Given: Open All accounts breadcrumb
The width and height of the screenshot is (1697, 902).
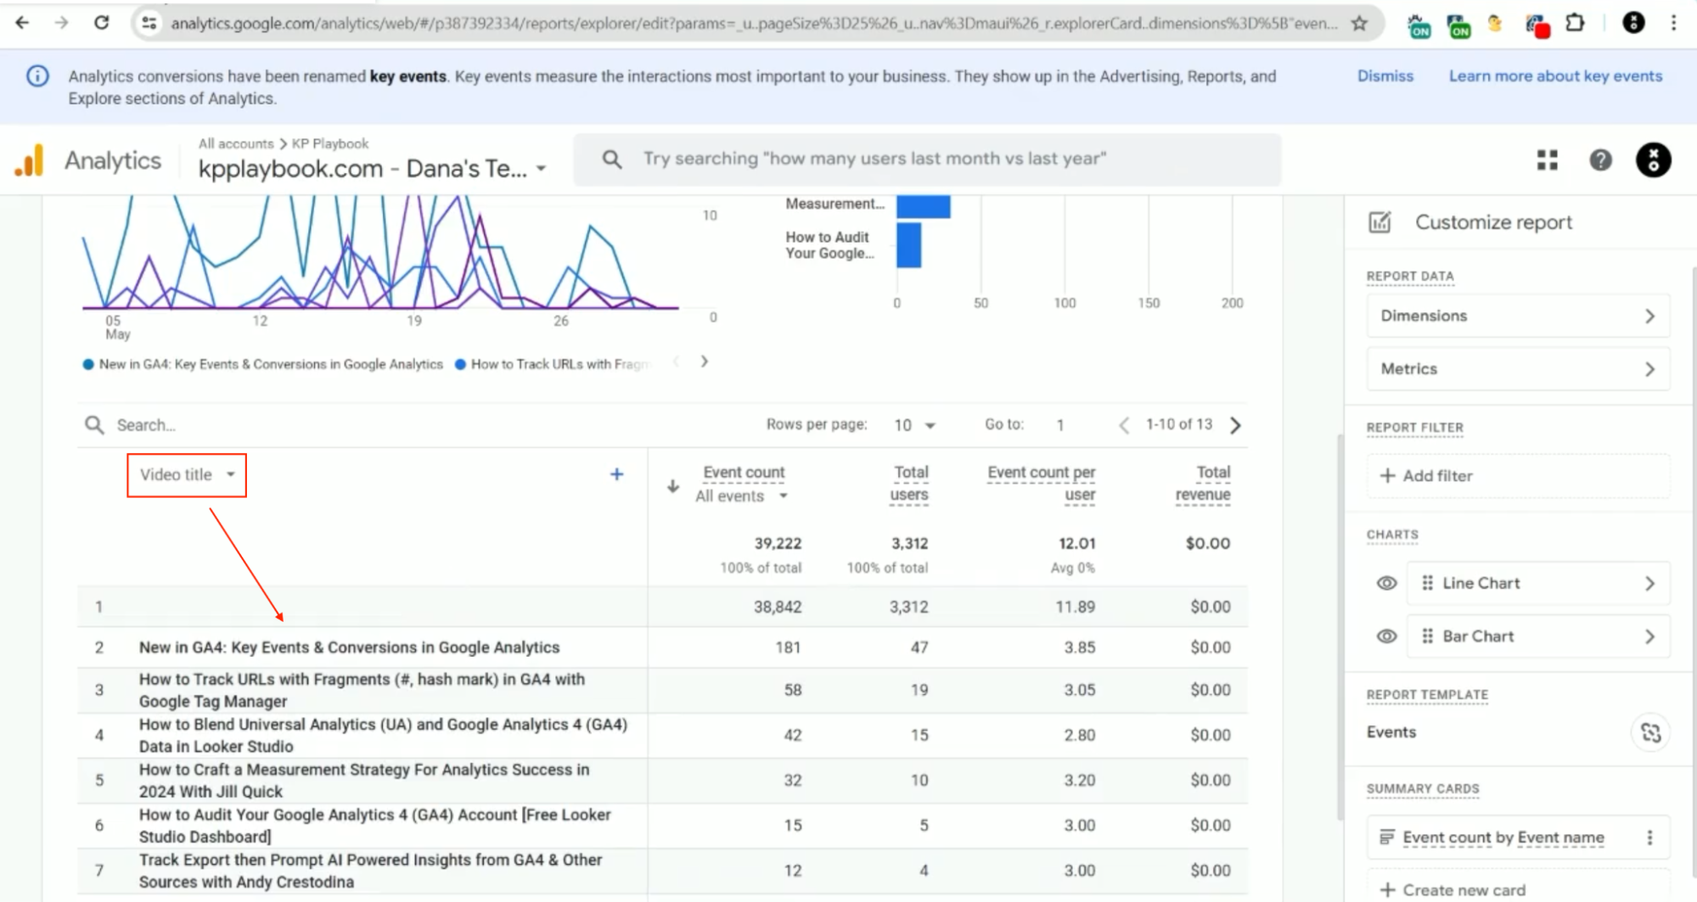Looking at the screenshot, I should 236,143.
